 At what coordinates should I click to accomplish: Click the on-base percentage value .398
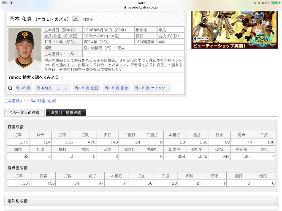coord(181,156)
